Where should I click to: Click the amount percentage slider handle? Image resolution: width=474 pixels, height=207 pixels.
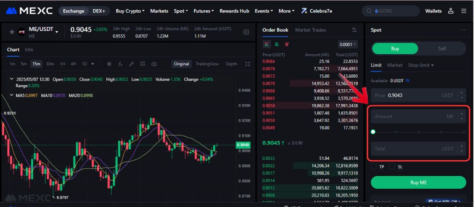[373, 132]
